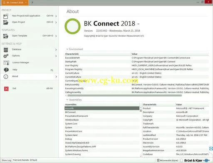
Task: Select Exit menu entry
Action: [29, 89]
